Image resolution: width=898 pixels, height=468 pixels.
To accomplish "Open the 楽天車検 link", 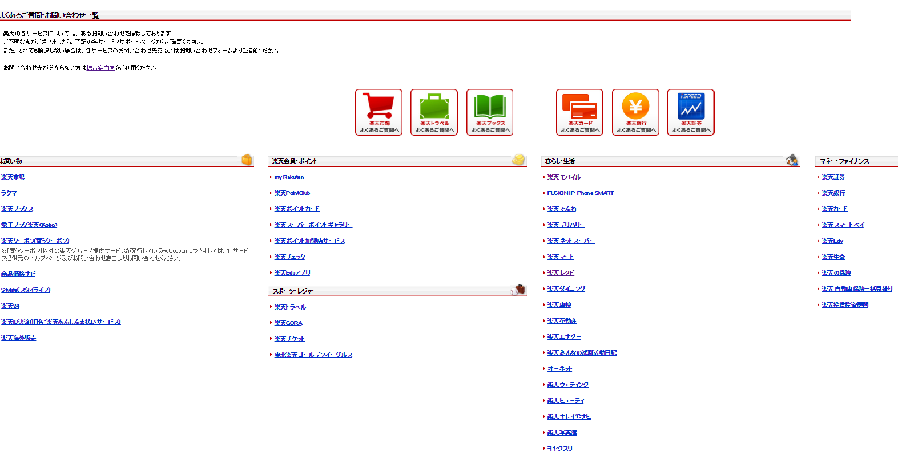I will [559, 305].
